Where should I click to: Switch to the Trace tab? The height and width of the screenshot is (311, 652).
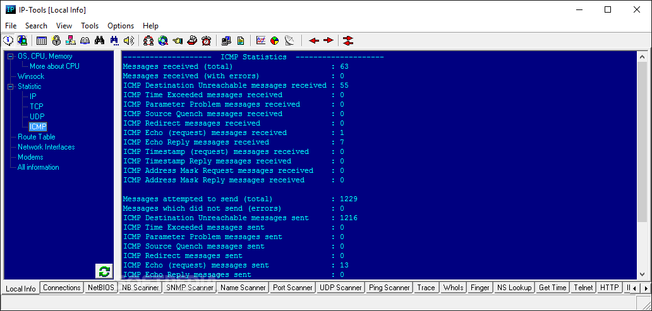click(426, 287)
